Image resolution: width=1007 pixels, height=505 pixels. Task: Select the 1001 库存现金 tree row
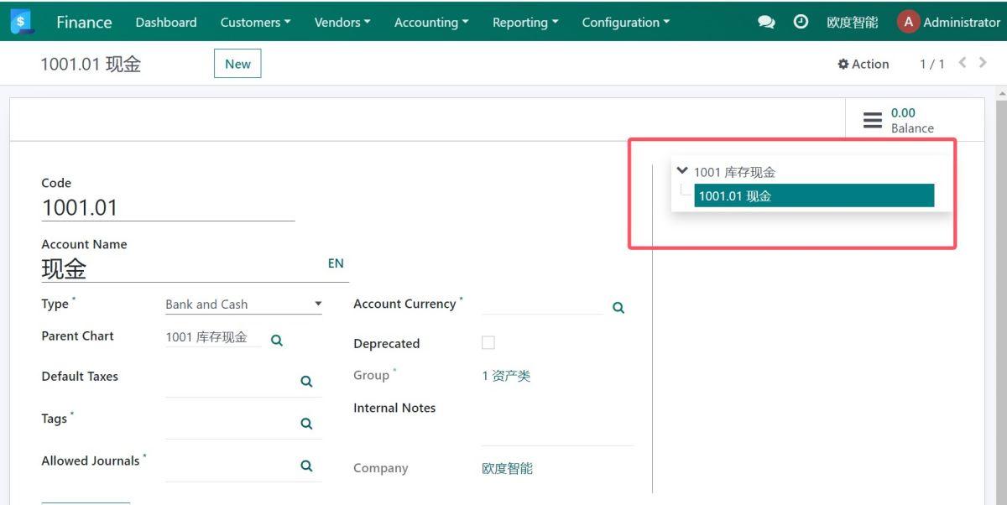point(734,172)
